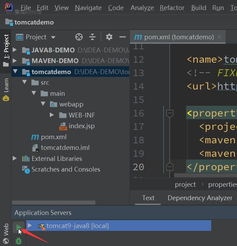
Task: Open the File menu
Action: click(x=26, y=8)
